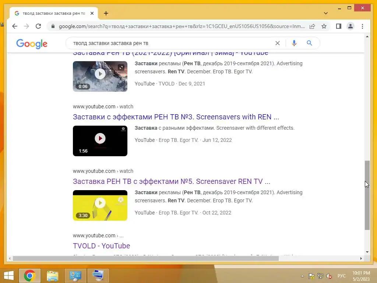Click the Chrome taskbar icon
The height and width of the screenshot is (283, 377).
(30, 276)
